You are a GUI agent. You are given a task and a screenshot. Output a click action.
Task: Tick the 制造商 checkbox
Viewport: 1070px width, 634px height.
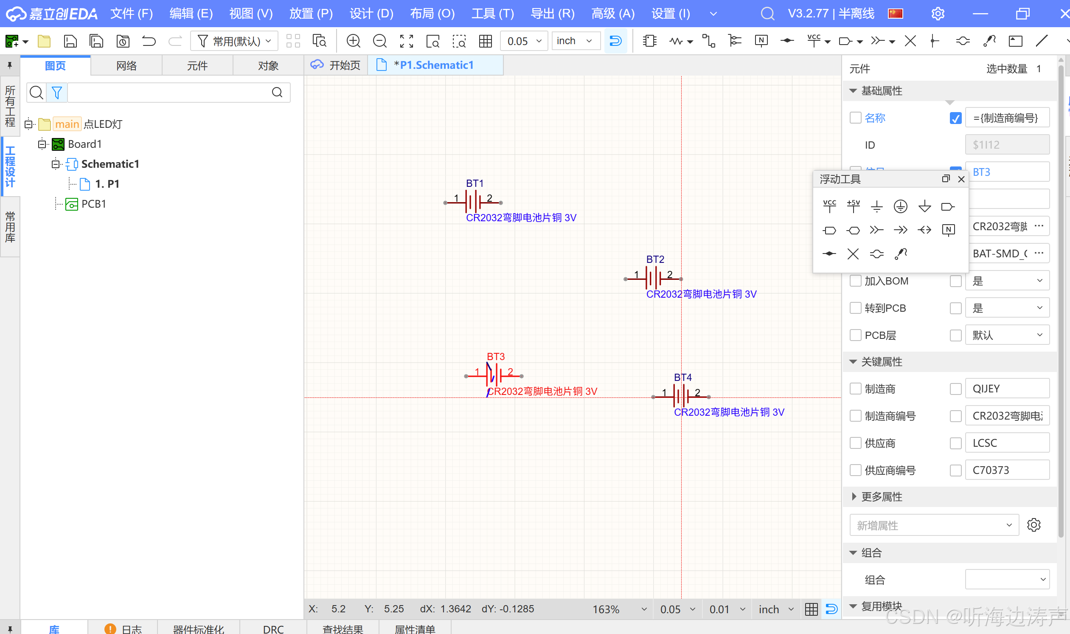[855, 389]
